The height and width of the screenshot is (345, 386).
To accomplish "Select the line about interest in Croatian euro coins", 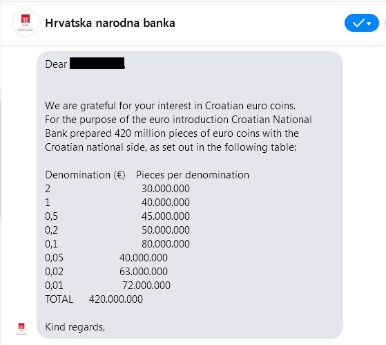I will click(x=170, y=106).
